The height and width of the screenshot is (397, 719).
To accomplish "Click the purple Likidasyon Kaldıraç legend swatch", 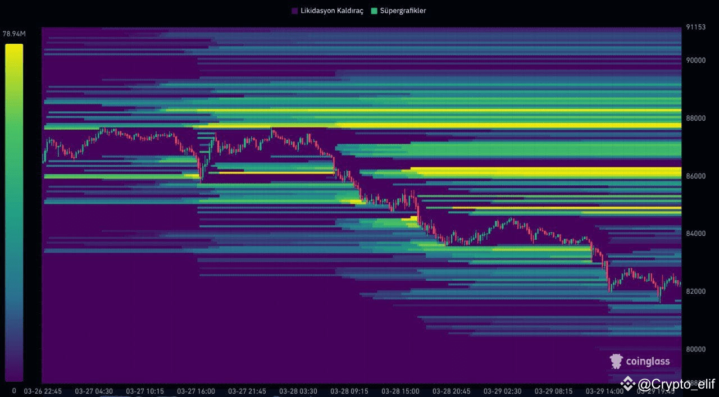I will (294, 10).
